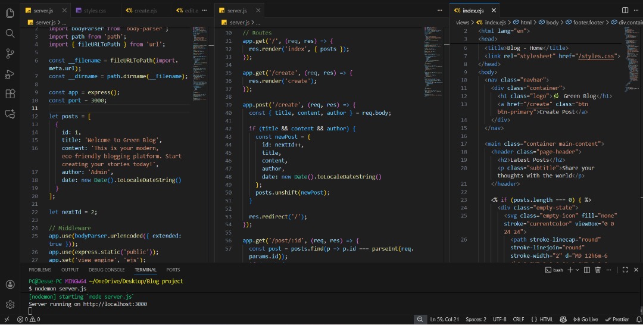
Task: Click minimap of middle server.js editor
Action: point(433,61)
